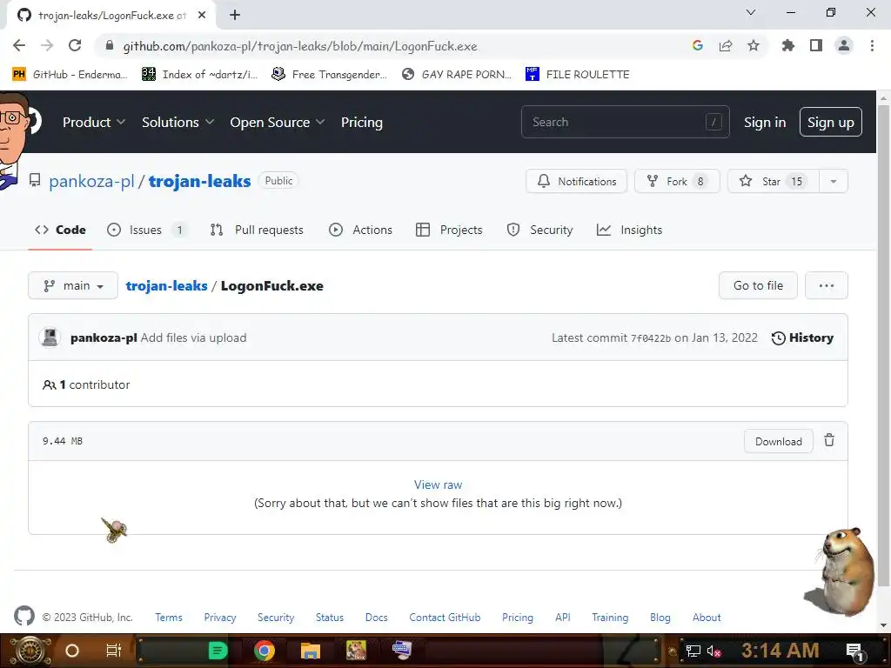Open the Chrome profile avatar
891x668 pixels.
tap(844, 45)
